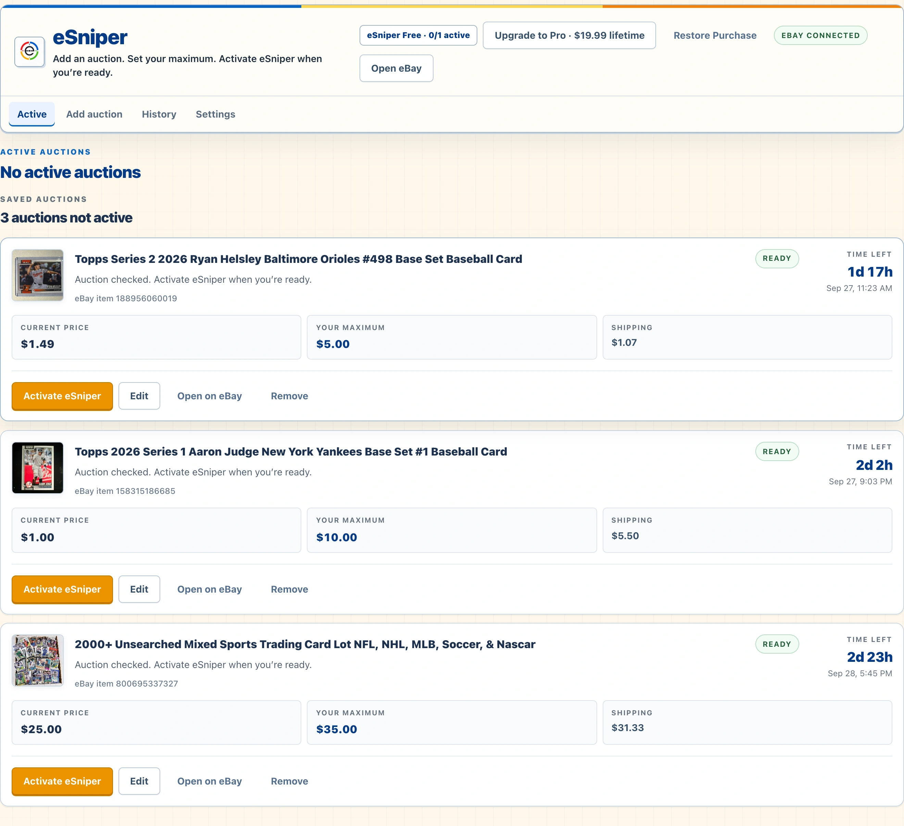Open Ryan Helsley auction on eBay
904x826 pixels.
210,396
